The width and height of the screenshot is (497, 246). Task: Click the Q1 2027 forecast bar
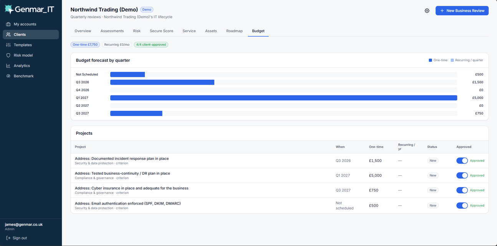[x=283, y=98]
